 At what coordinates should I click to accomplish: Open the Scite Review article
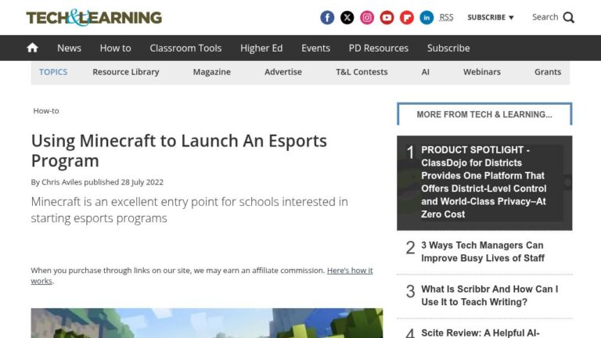pos(480,333)
